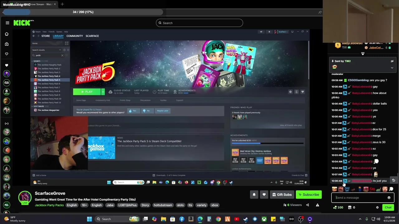Open Steam from the Windows taskbar
The image size is (399, 224).
246,219
